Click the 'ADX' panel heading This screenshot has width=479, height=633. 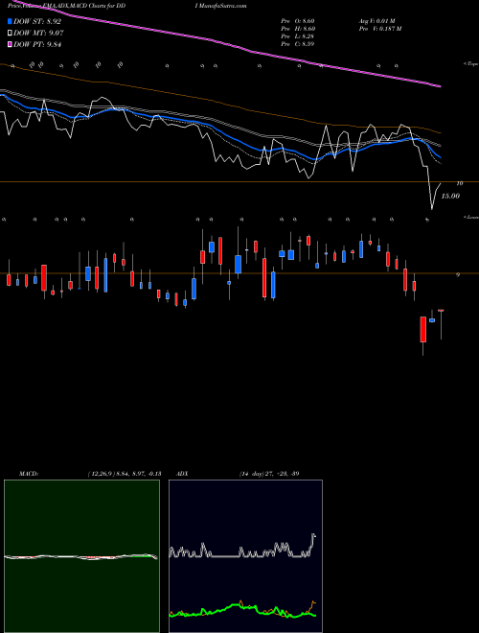click(x=182, y=474)
